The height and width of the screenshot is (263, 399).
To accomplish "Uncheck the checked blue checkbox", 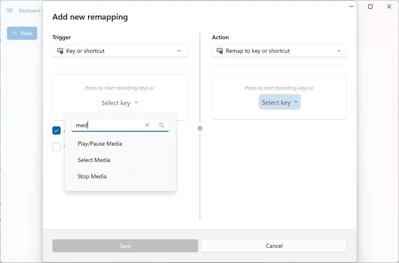I will tap(56, 130).
